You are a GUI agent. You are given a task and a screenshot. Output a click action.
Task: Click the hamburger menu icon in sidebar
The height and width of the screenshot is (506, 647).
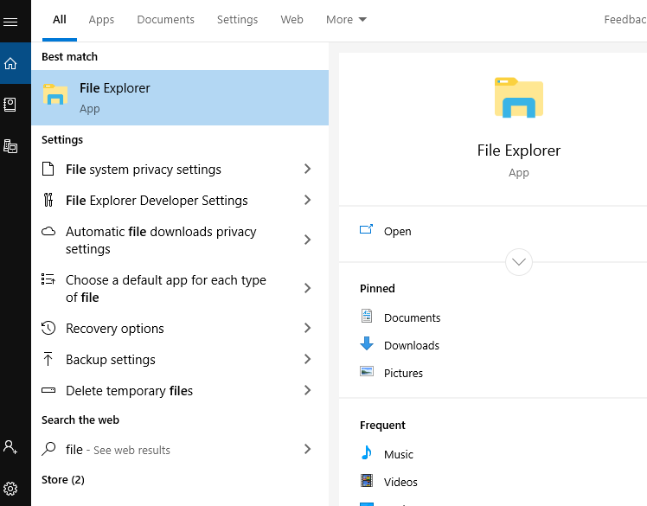coord(10,22)
